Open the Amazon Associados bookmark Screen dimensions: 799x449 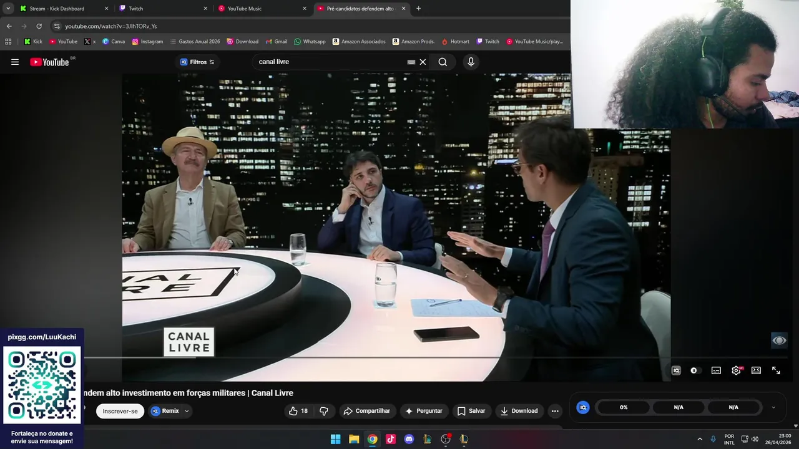click(359, 42)
